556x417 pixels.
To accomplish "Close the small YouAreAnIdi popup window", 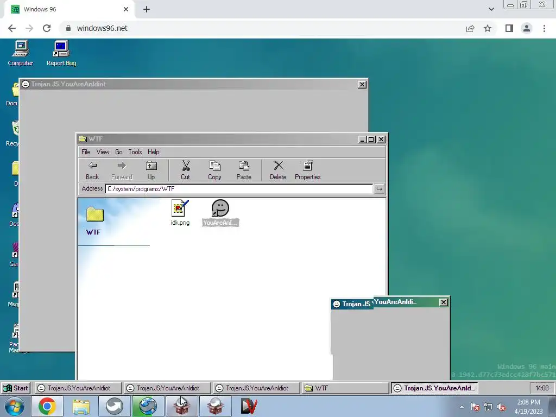I will [443, 302].
